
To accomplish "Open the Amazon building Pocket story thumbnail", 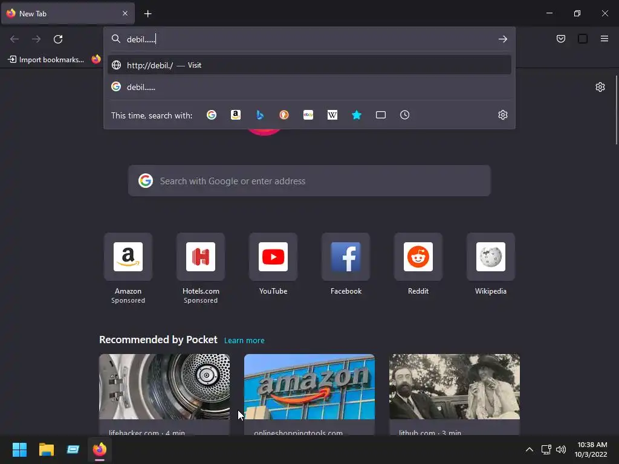I will point(309,387).
